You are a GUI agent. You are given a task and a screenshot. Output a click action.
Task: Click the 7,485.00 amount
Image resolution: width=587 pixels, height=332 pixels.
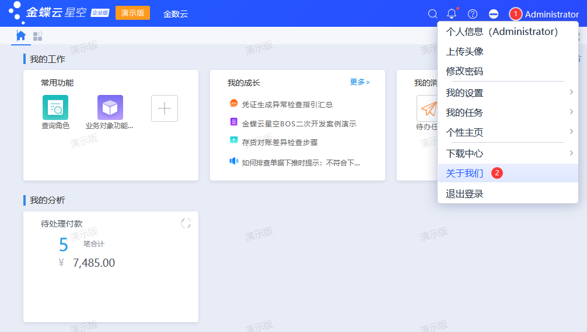coord(94,263)
